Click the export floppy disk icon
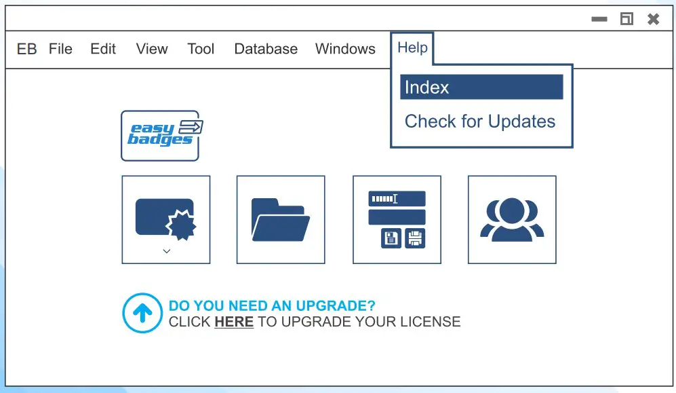Viewport: 676px width, 393px height. 416,238
